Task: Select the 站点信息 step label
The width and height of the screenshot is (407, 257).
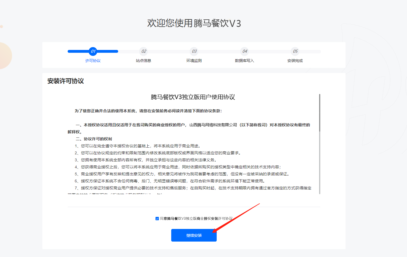Action: tap(143, 61)
